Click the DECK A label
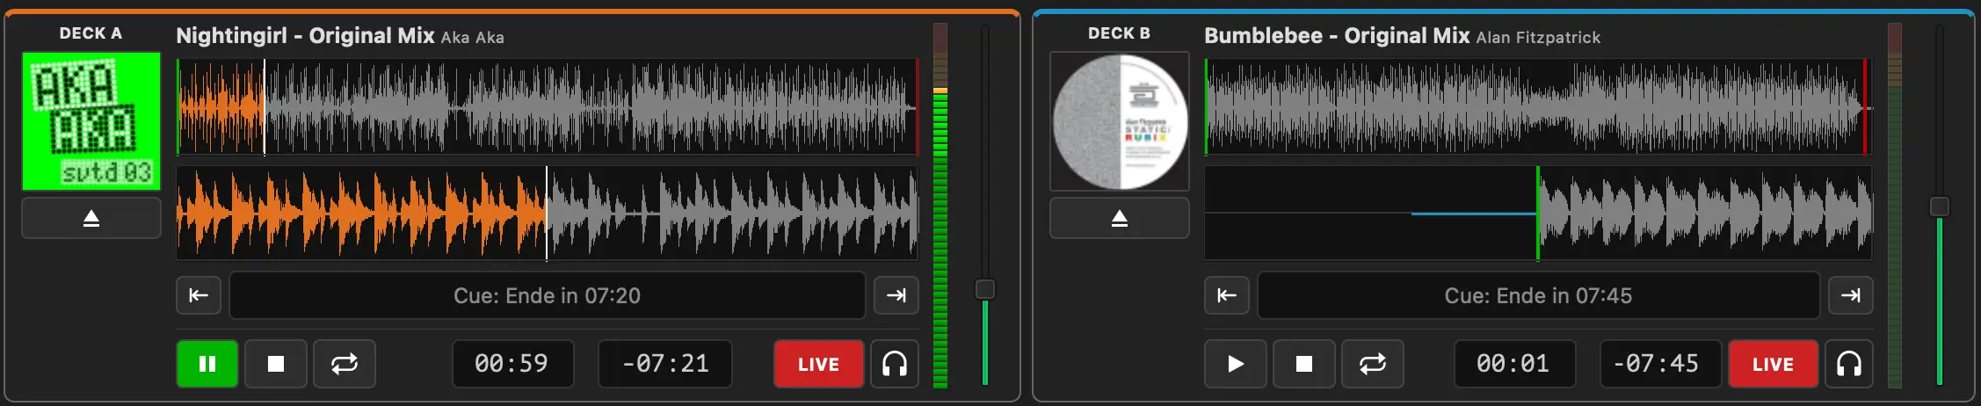This screenshot has height=406, width=1981. (x=91, y=33)
